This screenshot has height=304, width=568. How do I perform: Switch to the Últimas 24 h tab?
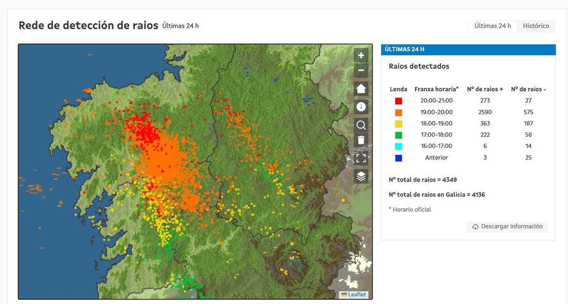click(493, 26)
